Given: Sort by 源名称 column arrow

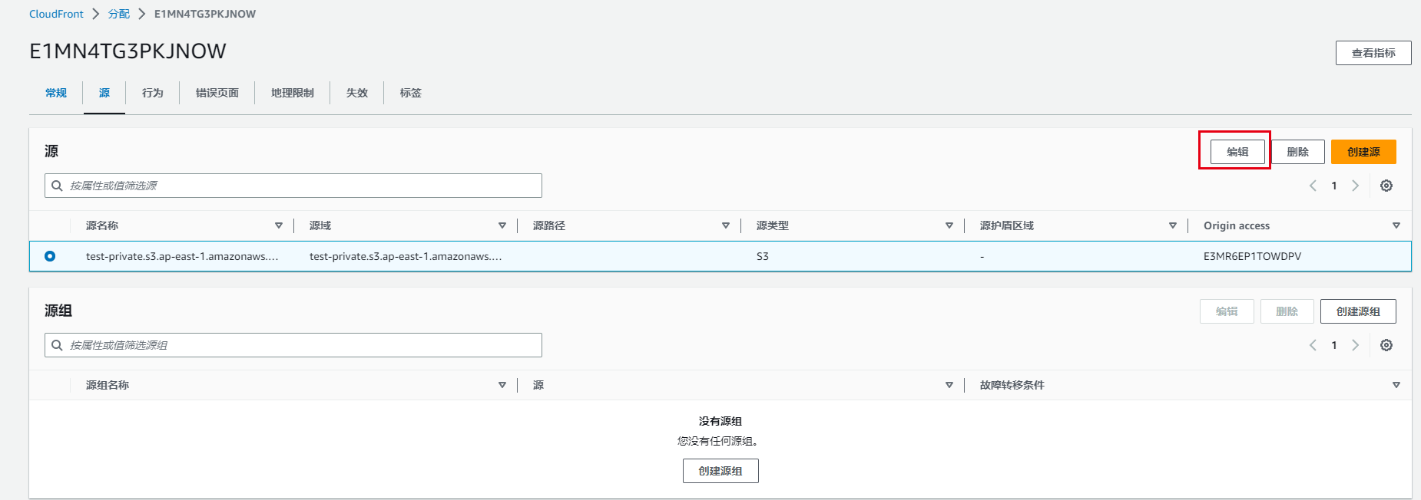Looking at the screenshot, I should (278, 225).
